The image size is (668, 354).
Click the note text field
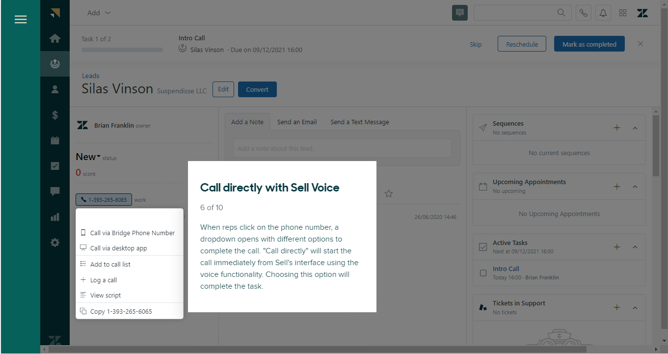(342, 148)
